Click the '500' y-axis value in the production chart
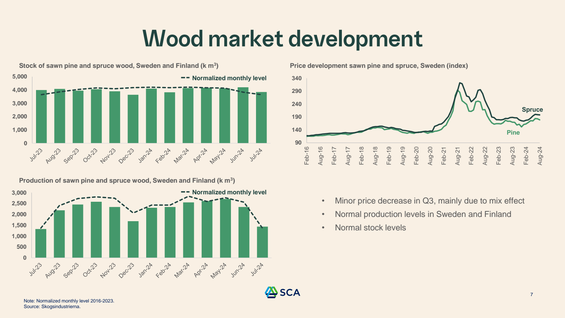The height and width of the screenshot is (318, 565). (x=22, y=247)
